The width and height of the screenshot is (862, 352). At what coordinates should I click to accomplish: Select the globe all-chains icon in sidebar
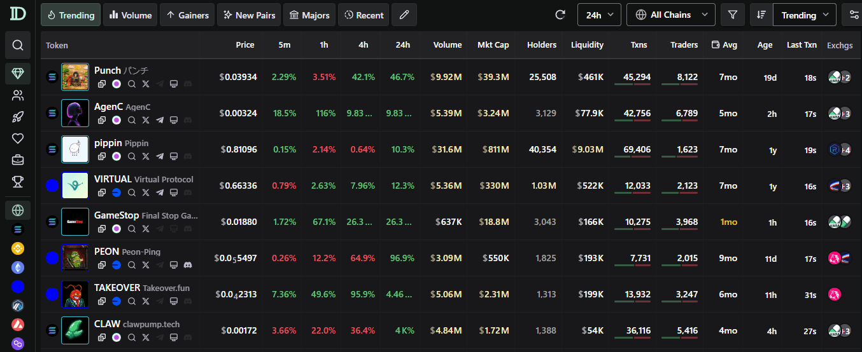(18, 210)
